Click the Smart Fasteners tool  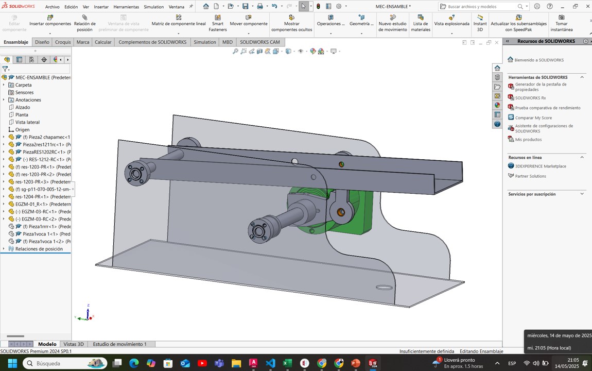218,23
